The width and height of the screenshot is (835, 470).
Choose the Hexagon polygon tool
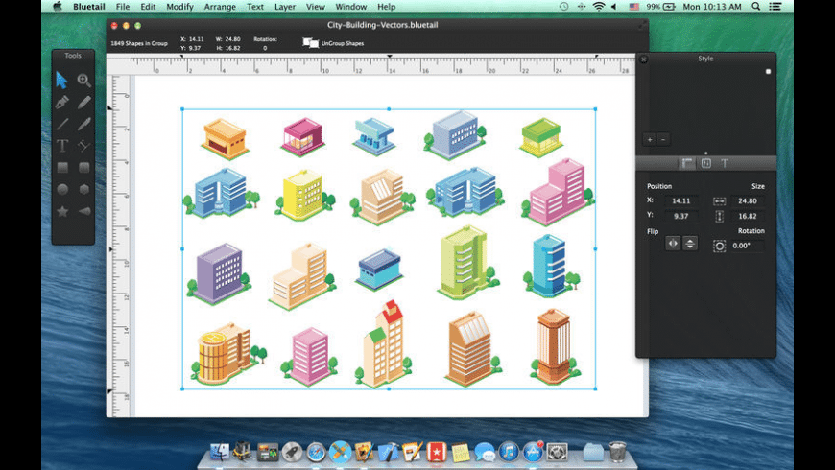click(84, 189)
